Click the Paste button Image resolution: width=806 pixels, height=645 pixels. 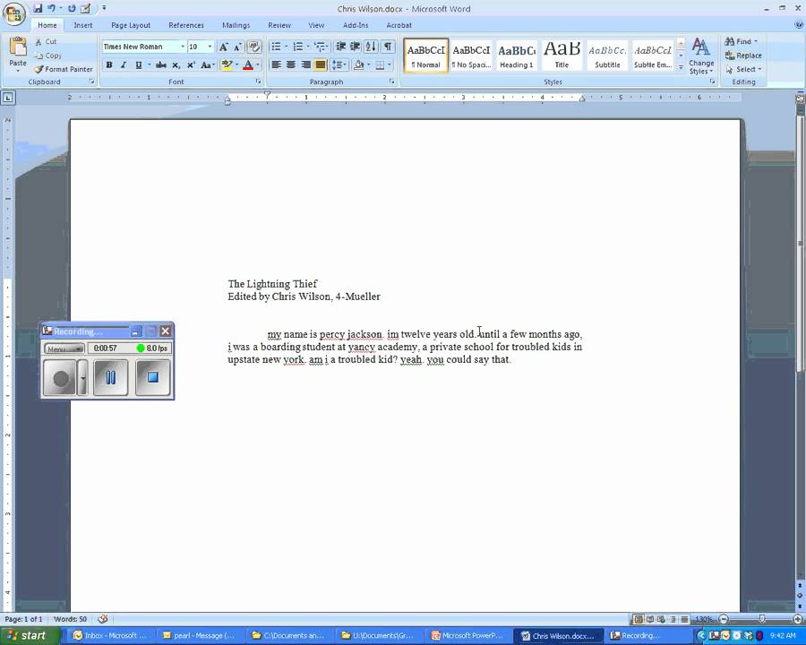[18, 53]
